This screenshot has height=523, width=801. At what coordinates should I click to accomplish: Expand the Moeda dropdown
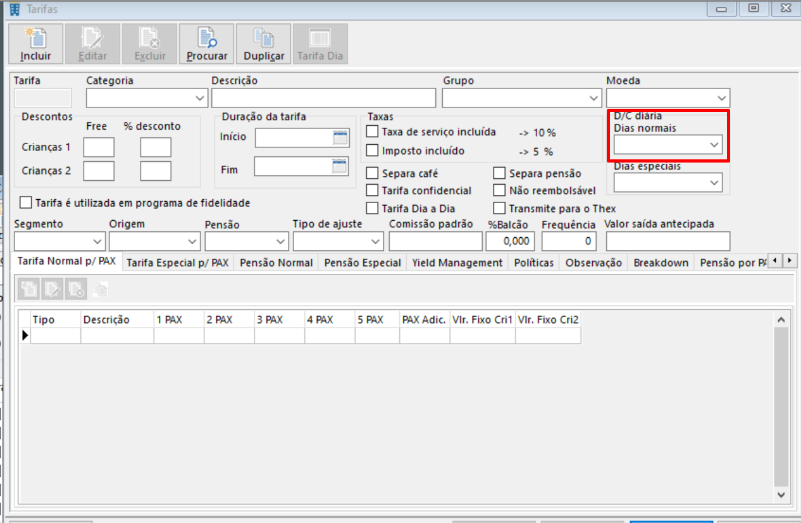tap(722, 99)
